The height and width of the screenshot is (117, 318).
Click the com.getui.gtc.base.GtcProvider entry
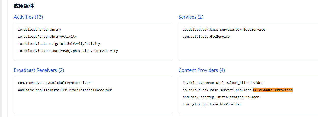click(212, 104)
